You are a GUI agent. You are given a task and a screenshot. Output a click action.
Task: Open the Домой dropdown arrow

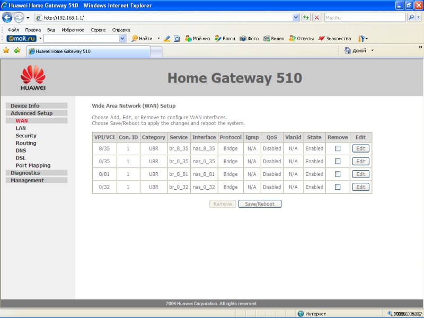(373, 50)
